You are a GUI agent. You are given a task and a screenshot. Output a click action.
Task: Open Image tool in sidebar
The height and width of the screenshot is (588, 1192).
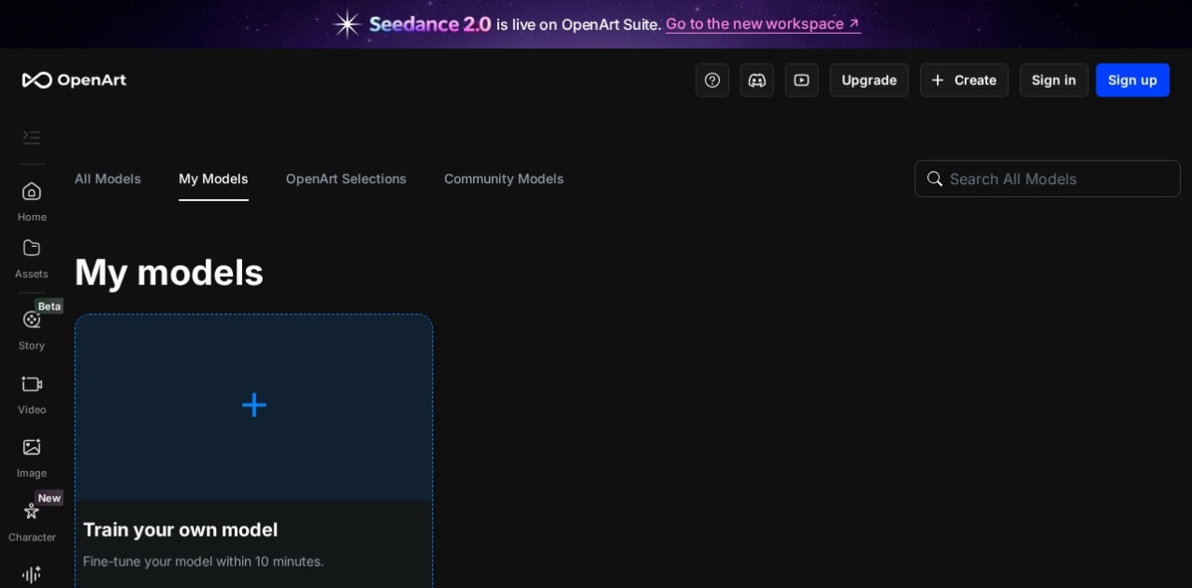pyautogui.click(x=32, y=457)
